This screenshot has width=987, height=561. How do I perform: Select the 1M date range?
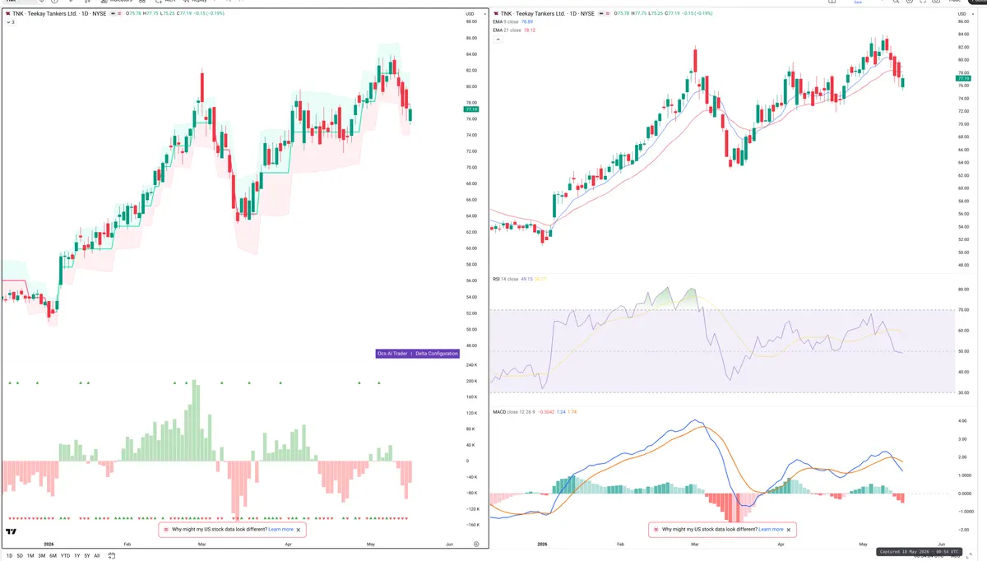coord(30,556)
